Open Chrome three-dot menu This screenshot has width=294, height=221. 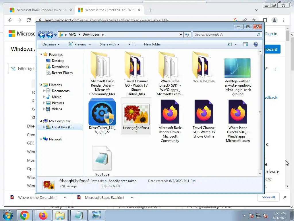[x=284, y=20]
